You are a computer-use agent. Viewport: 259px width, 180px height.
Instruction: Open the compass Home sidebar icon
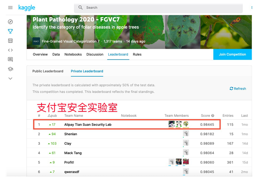coord(10,22)
